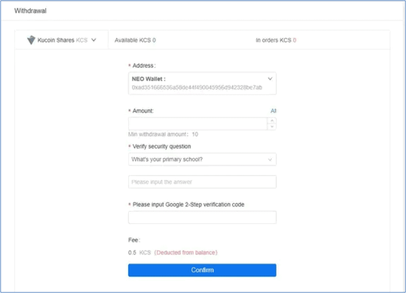Focus the Amount input field
This screenshot has width=407, height=293.
pyautogui.click(x=198, y=124)
